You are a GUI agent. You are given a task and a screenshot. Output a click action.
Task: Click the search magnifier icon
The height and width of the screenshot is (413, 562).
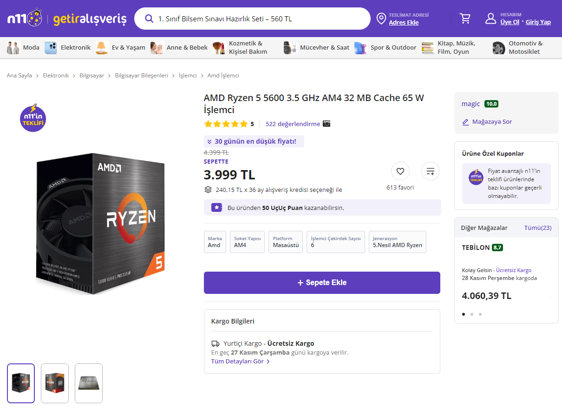click(149, 19)
